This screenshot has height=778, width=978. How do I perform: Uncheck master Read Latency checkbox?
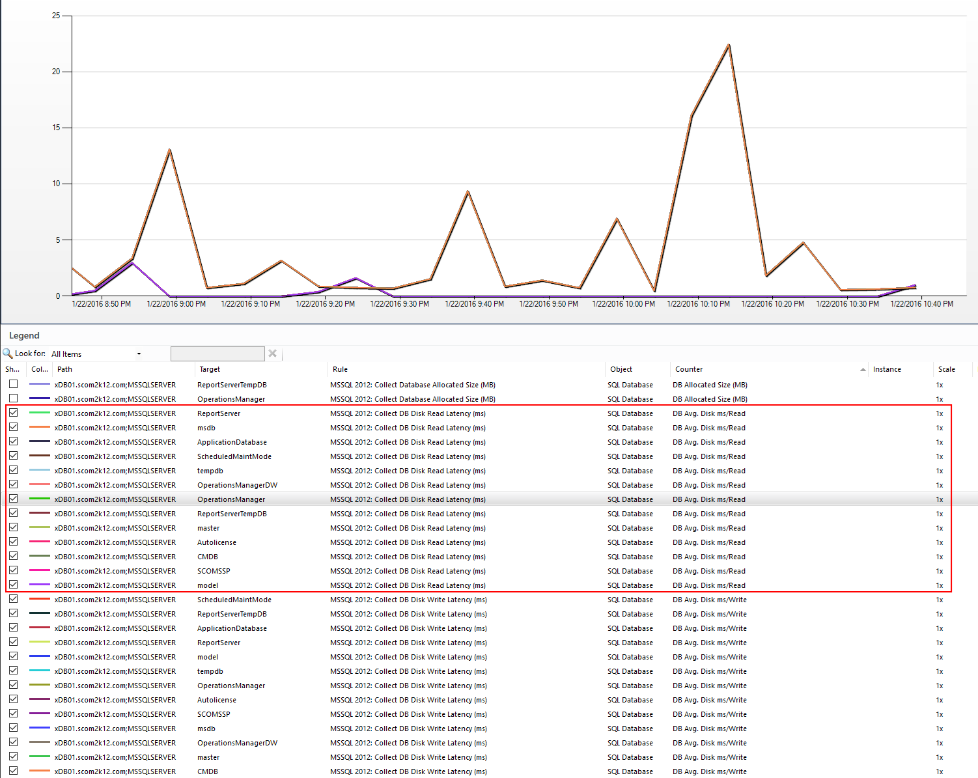[x=13, y=527]
